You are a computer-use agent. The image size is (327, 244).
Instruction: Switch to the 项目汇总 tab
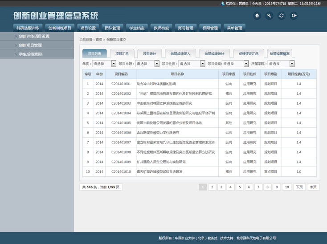[119, 54]
